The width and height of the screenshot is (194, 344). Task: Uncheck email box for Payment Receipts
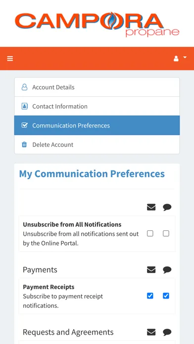(x=150, y=296)
